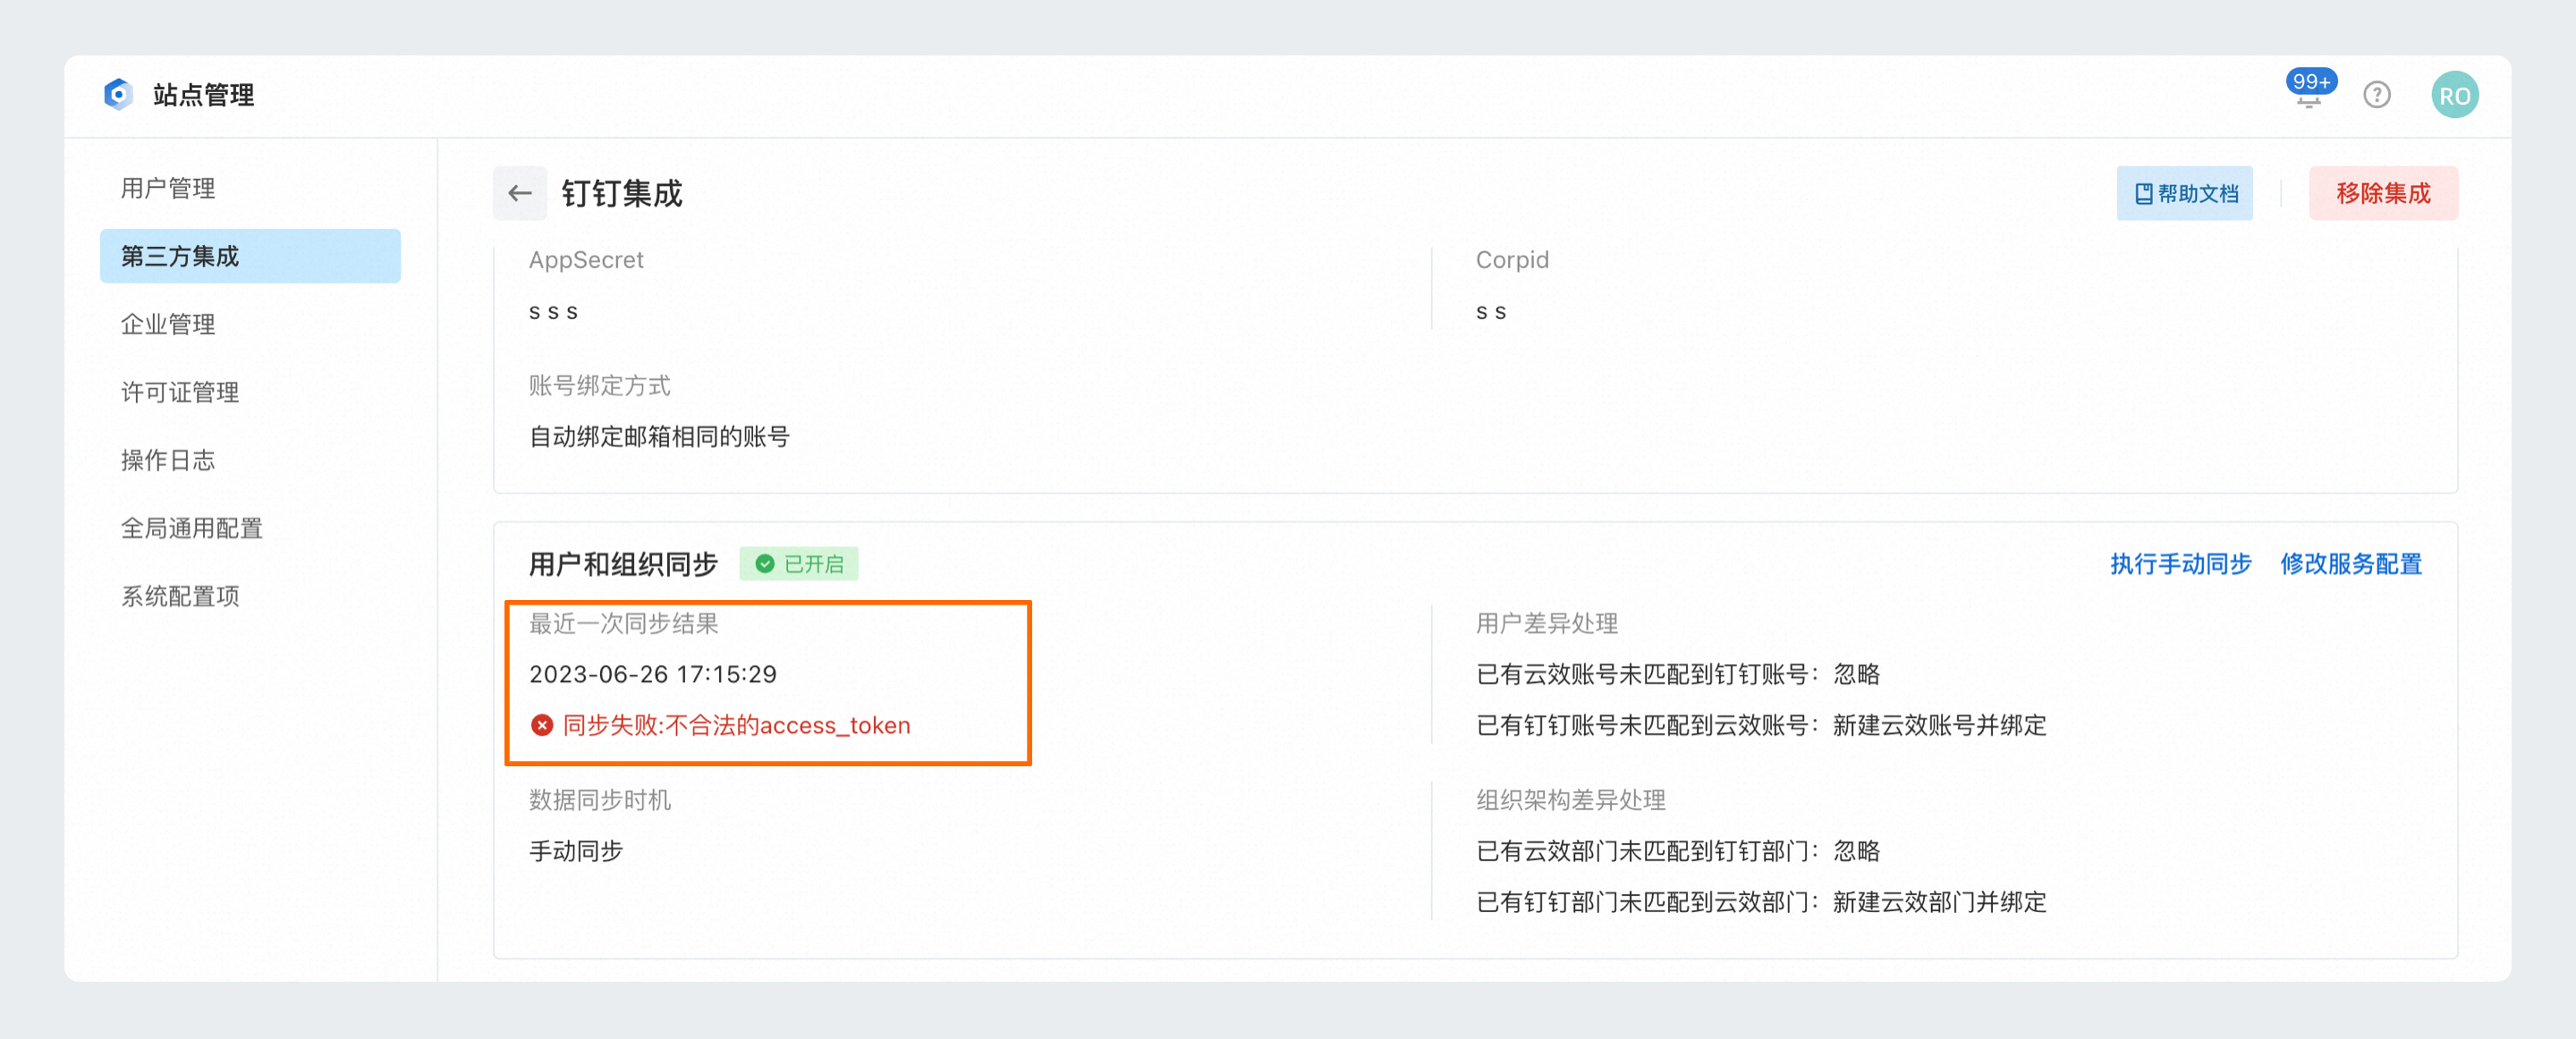
Task: Select 第三方集成 in the sidebar
Action: (x=250, y=256)
